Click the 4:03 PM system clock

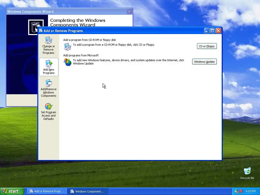[x=250, y=191]
